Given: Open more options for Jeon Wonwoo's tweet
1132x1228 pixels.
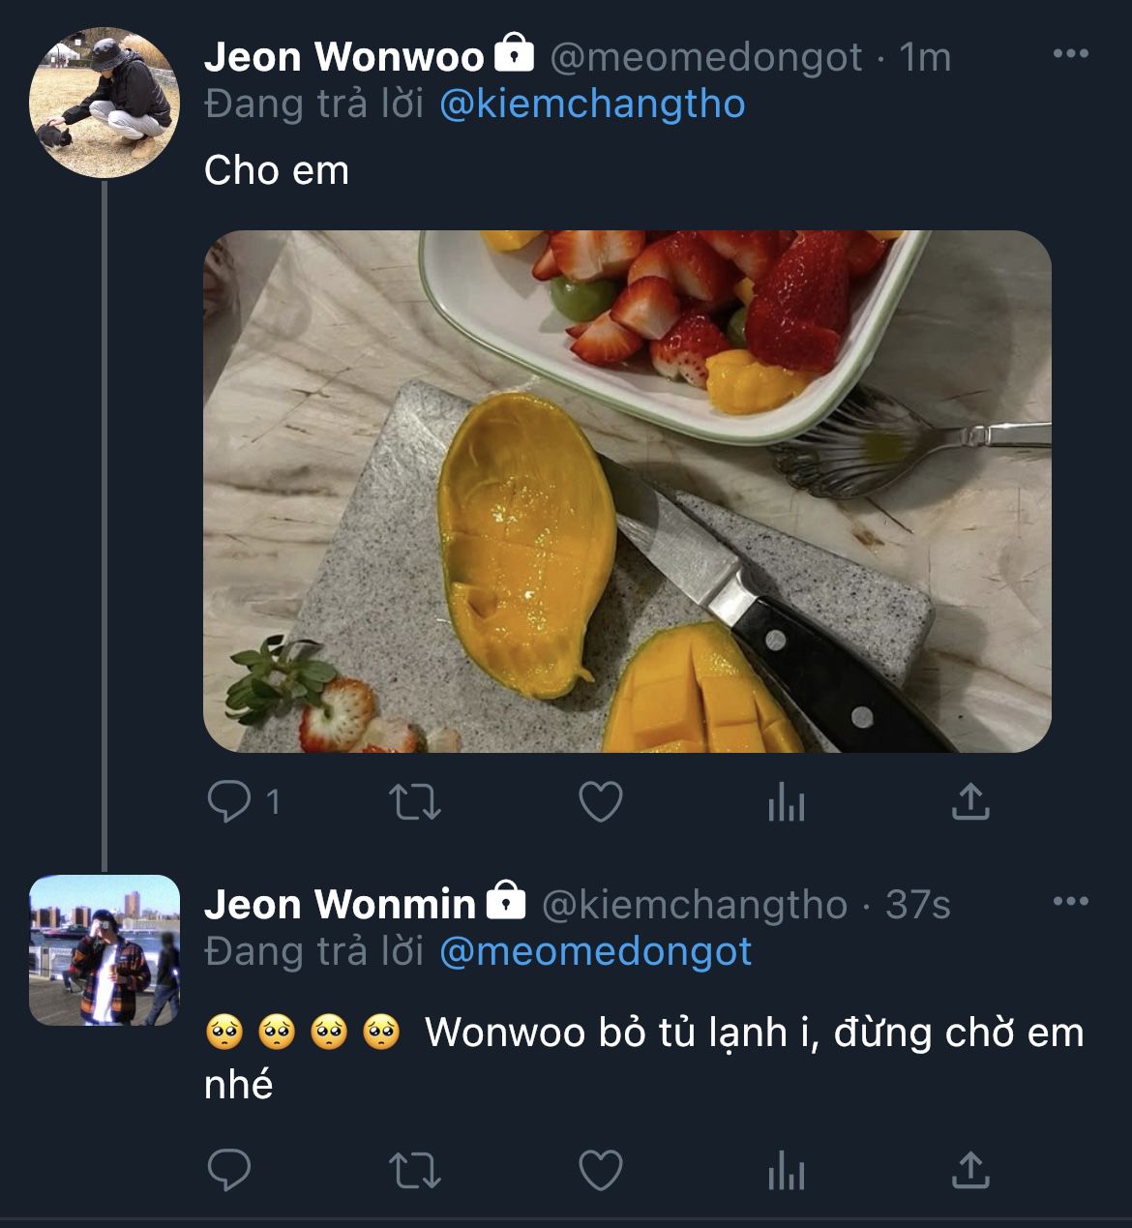Looking at the screenshot, I should [1070, 54].
